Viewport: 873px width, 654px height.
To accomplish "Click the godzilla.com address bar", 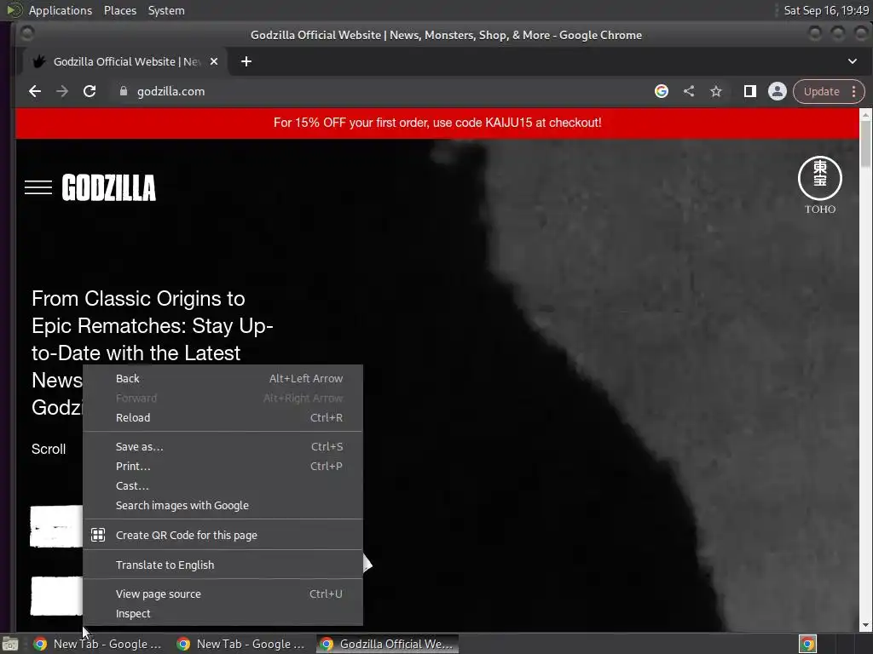I will (384, 91).
